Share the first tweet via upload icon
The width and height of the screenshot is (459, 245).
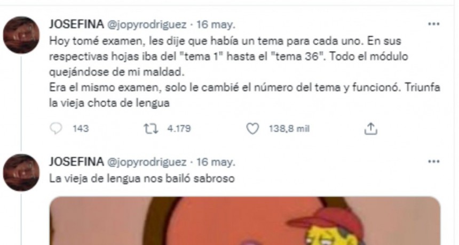pos(370,128)
